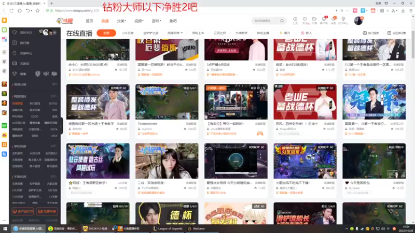Select the 云顶之弈 filter pill

click(219, 33)
